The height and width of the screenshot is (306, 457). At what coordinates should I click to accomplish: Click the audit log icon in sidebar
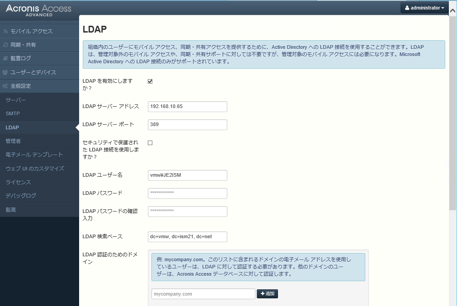[x=6, y=58]
